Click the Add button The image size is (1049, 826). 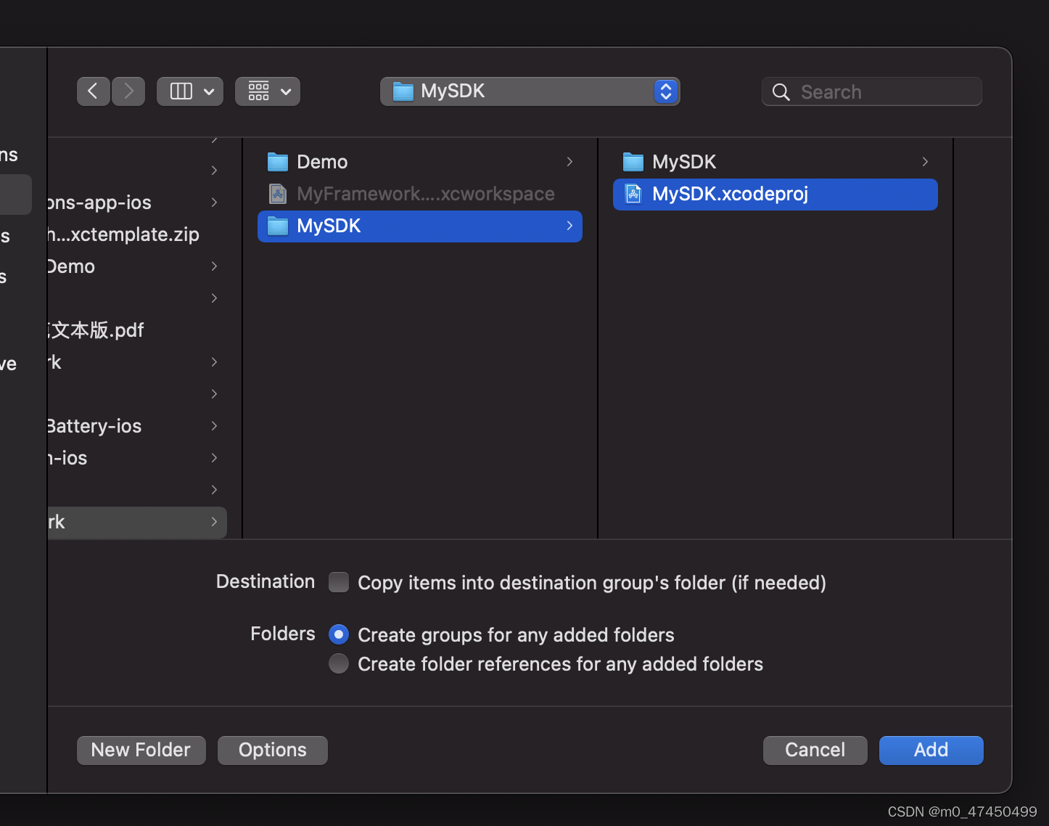tap(931, 750)
